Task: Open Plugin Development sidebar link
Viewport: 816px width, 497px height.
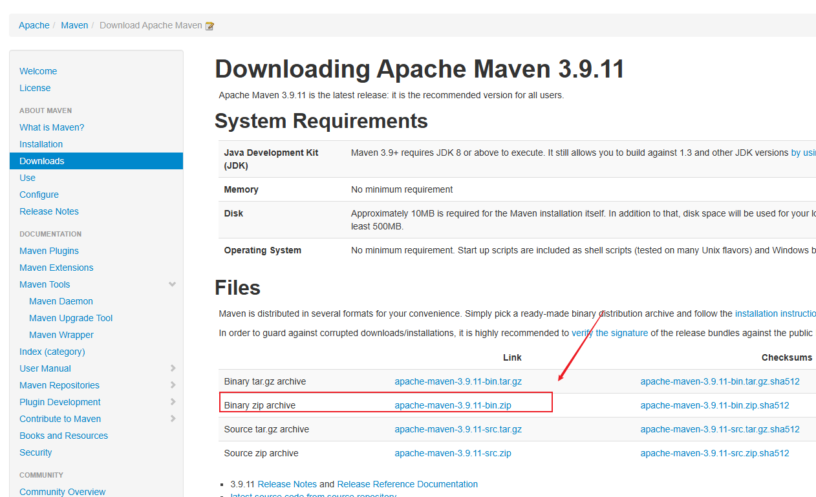Action: click(60, 402)
